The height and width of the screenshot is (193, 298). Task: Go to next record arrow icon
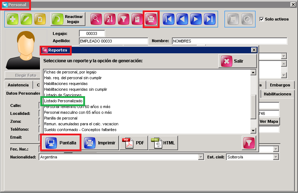click(x=196, y=19)
